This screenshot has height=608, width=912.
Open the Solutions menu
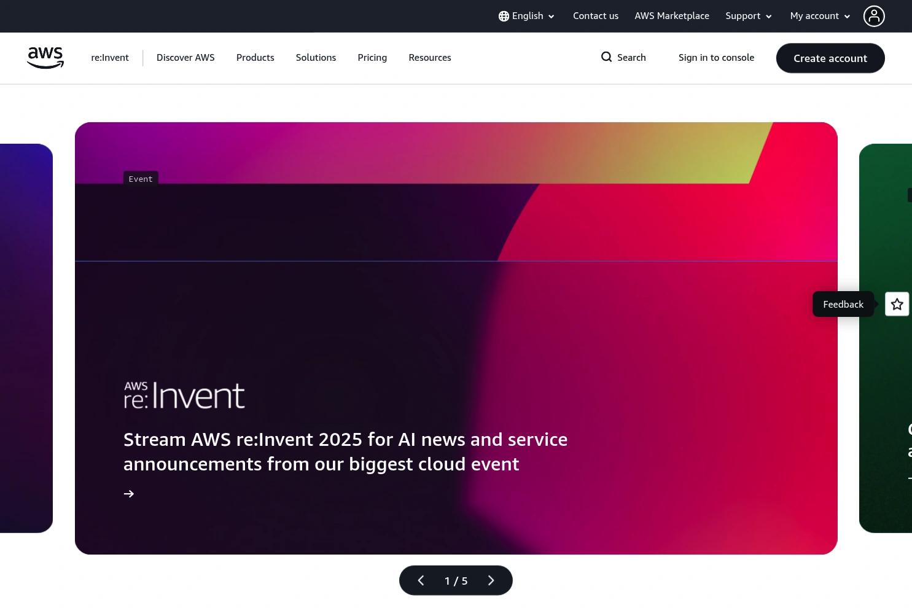pyautogui.click(x=316, y=58)
